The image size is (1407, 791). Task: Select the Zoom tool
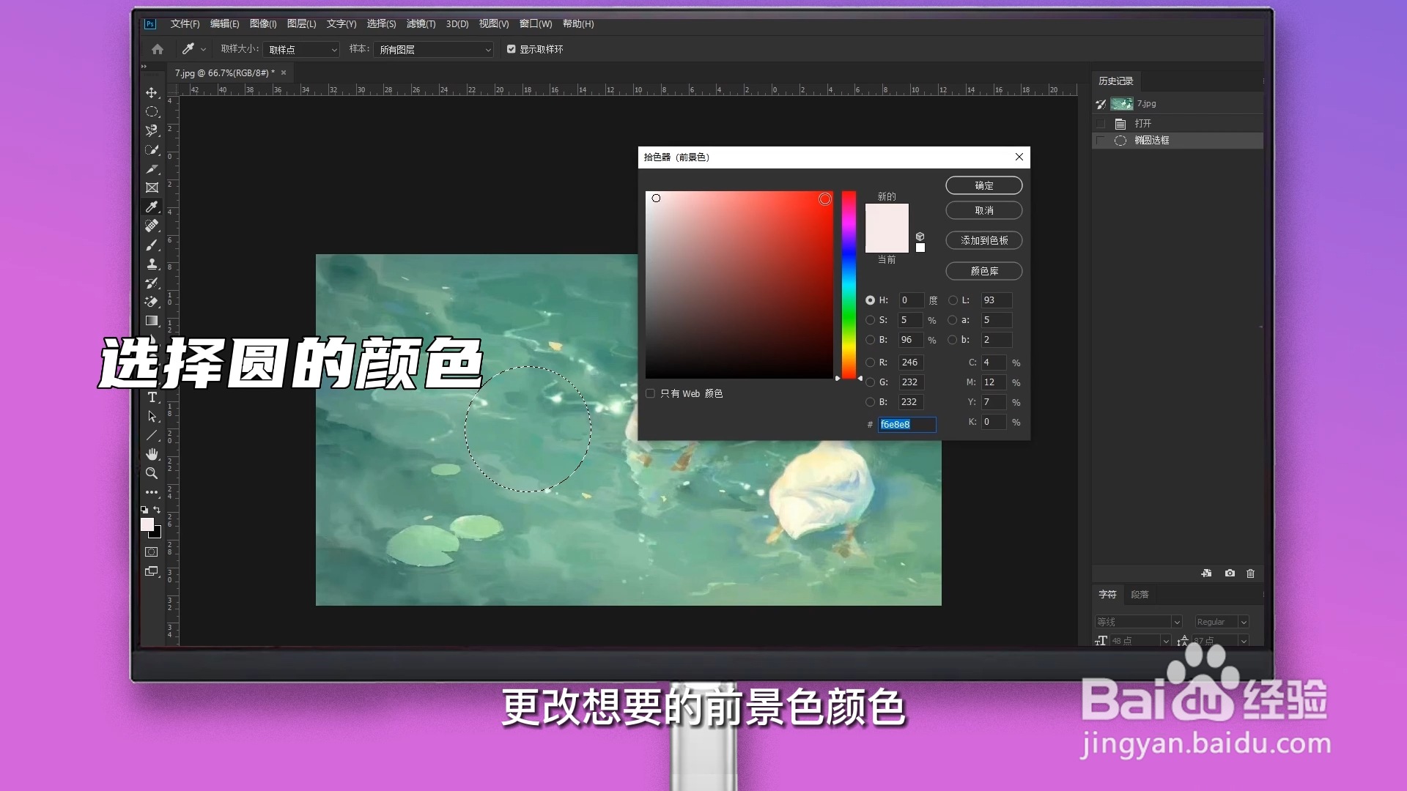click(152, 474)
